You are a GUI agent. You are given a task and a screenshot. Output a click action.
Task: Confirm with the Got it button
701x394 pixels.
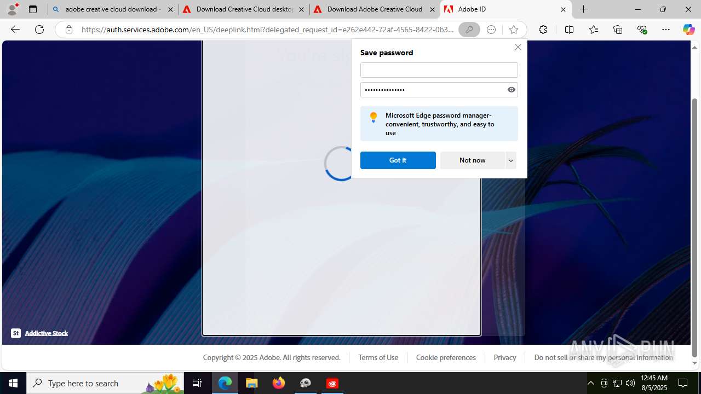(398, 160)
